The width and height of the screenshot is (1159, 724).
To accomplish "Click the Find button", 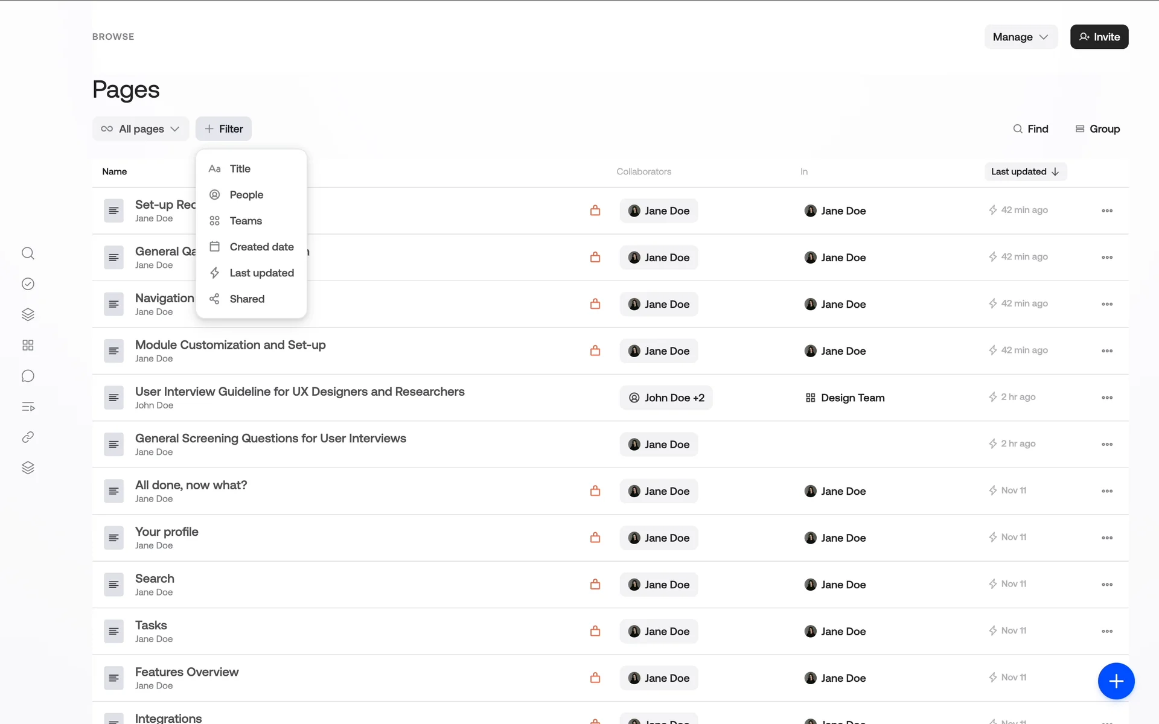I will pos(1030,129).
